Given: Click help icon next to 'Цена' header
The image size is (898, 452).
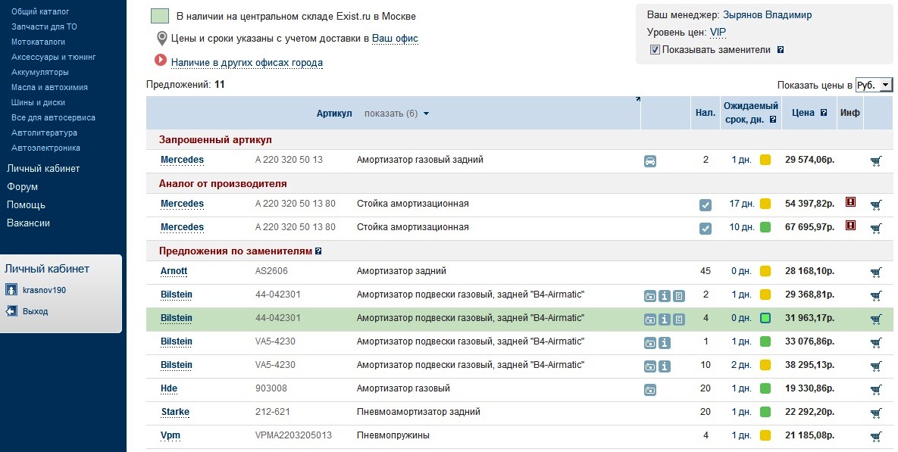Looking at the screenshot, I should tap(824, 113).
